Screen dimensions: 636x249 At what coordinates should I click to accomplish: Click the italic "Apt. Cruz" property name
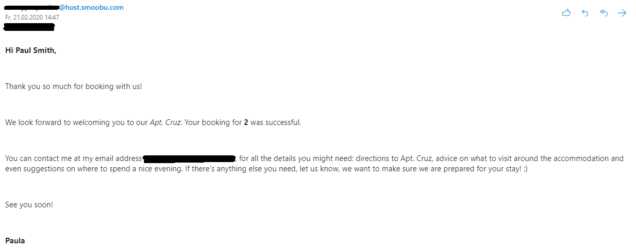tap(165, 122)
